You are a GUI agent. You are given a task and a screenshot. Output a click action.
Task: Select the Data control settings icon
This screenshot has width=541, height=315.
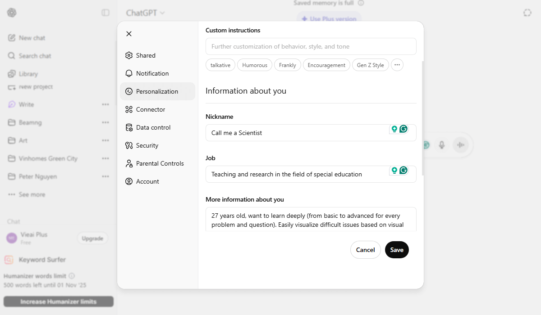click(129, 127)
